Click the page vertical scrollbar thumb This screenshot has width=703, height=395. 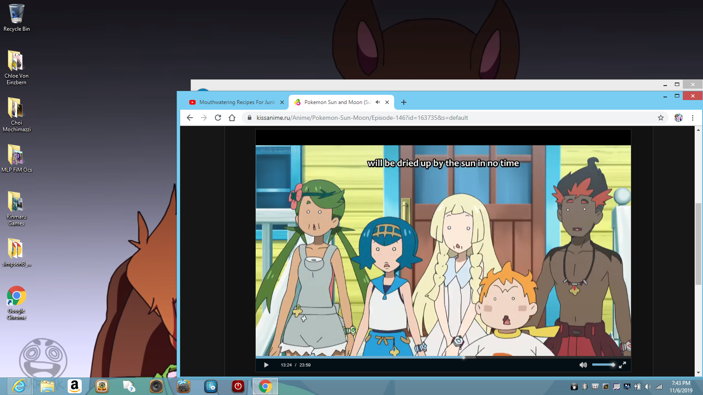[x=698, y=244]
